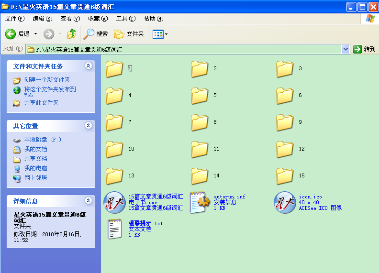Click the autorun.inf file name

point(230,197)
